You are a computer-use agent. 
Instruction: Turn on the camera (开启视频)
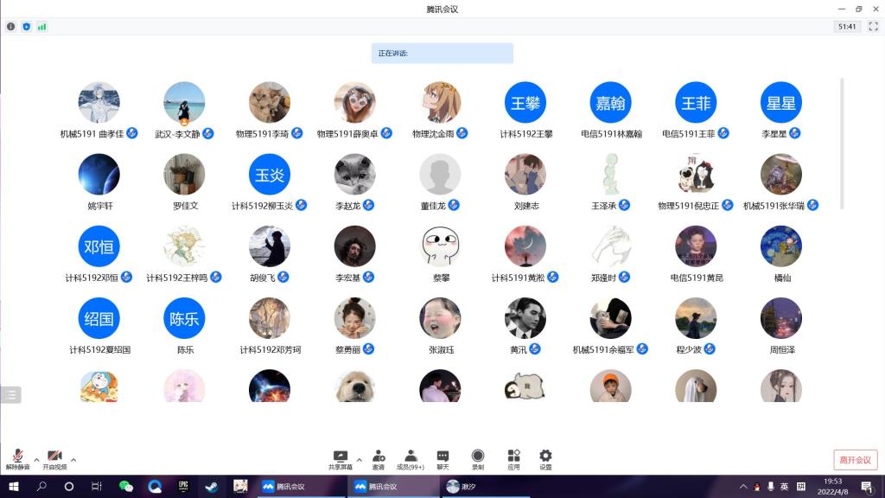54,458
